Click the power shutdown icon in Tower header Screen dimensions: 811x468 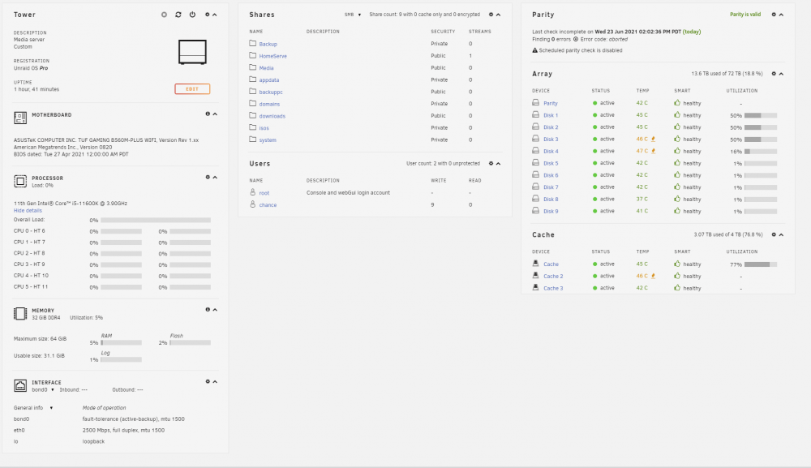coord(192,15)
